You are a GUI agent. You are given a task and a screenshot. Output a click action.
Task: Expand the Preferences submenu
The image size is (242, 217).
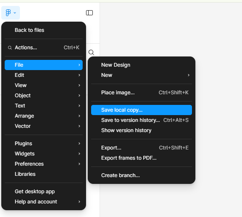tap(44, 164)
